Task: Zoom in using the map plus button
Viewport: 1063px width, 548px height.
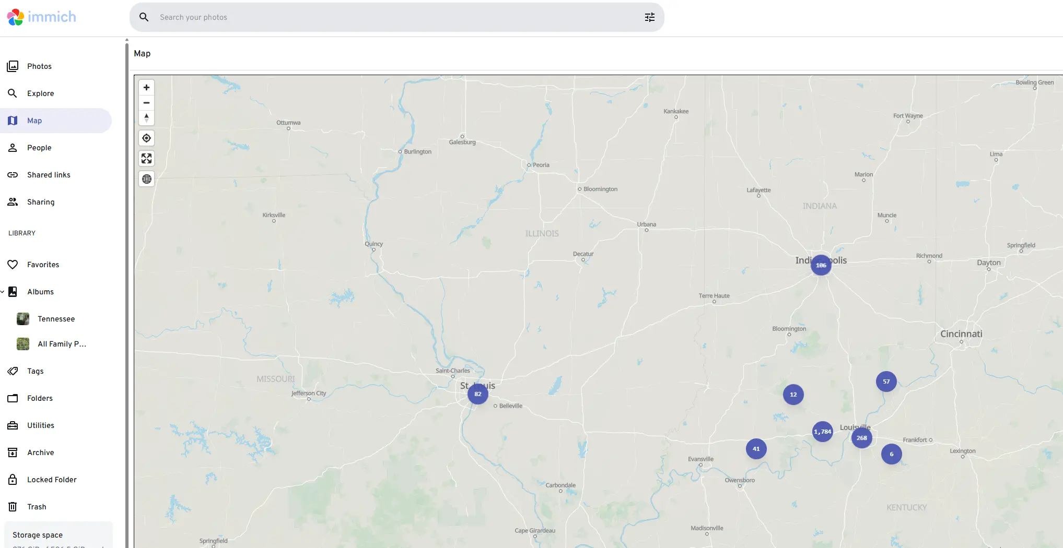Action: click(x=147, y=88)
